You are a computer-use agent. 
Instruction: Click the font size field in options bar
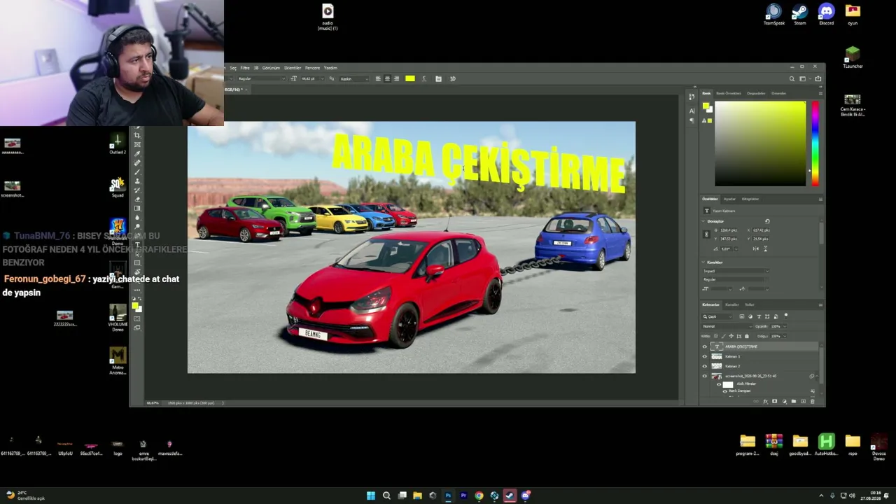click(311, 78)
